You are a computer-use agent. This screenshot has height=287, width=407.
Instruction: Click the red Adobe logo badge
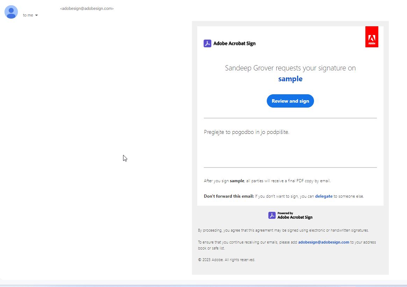pos(372,37)
